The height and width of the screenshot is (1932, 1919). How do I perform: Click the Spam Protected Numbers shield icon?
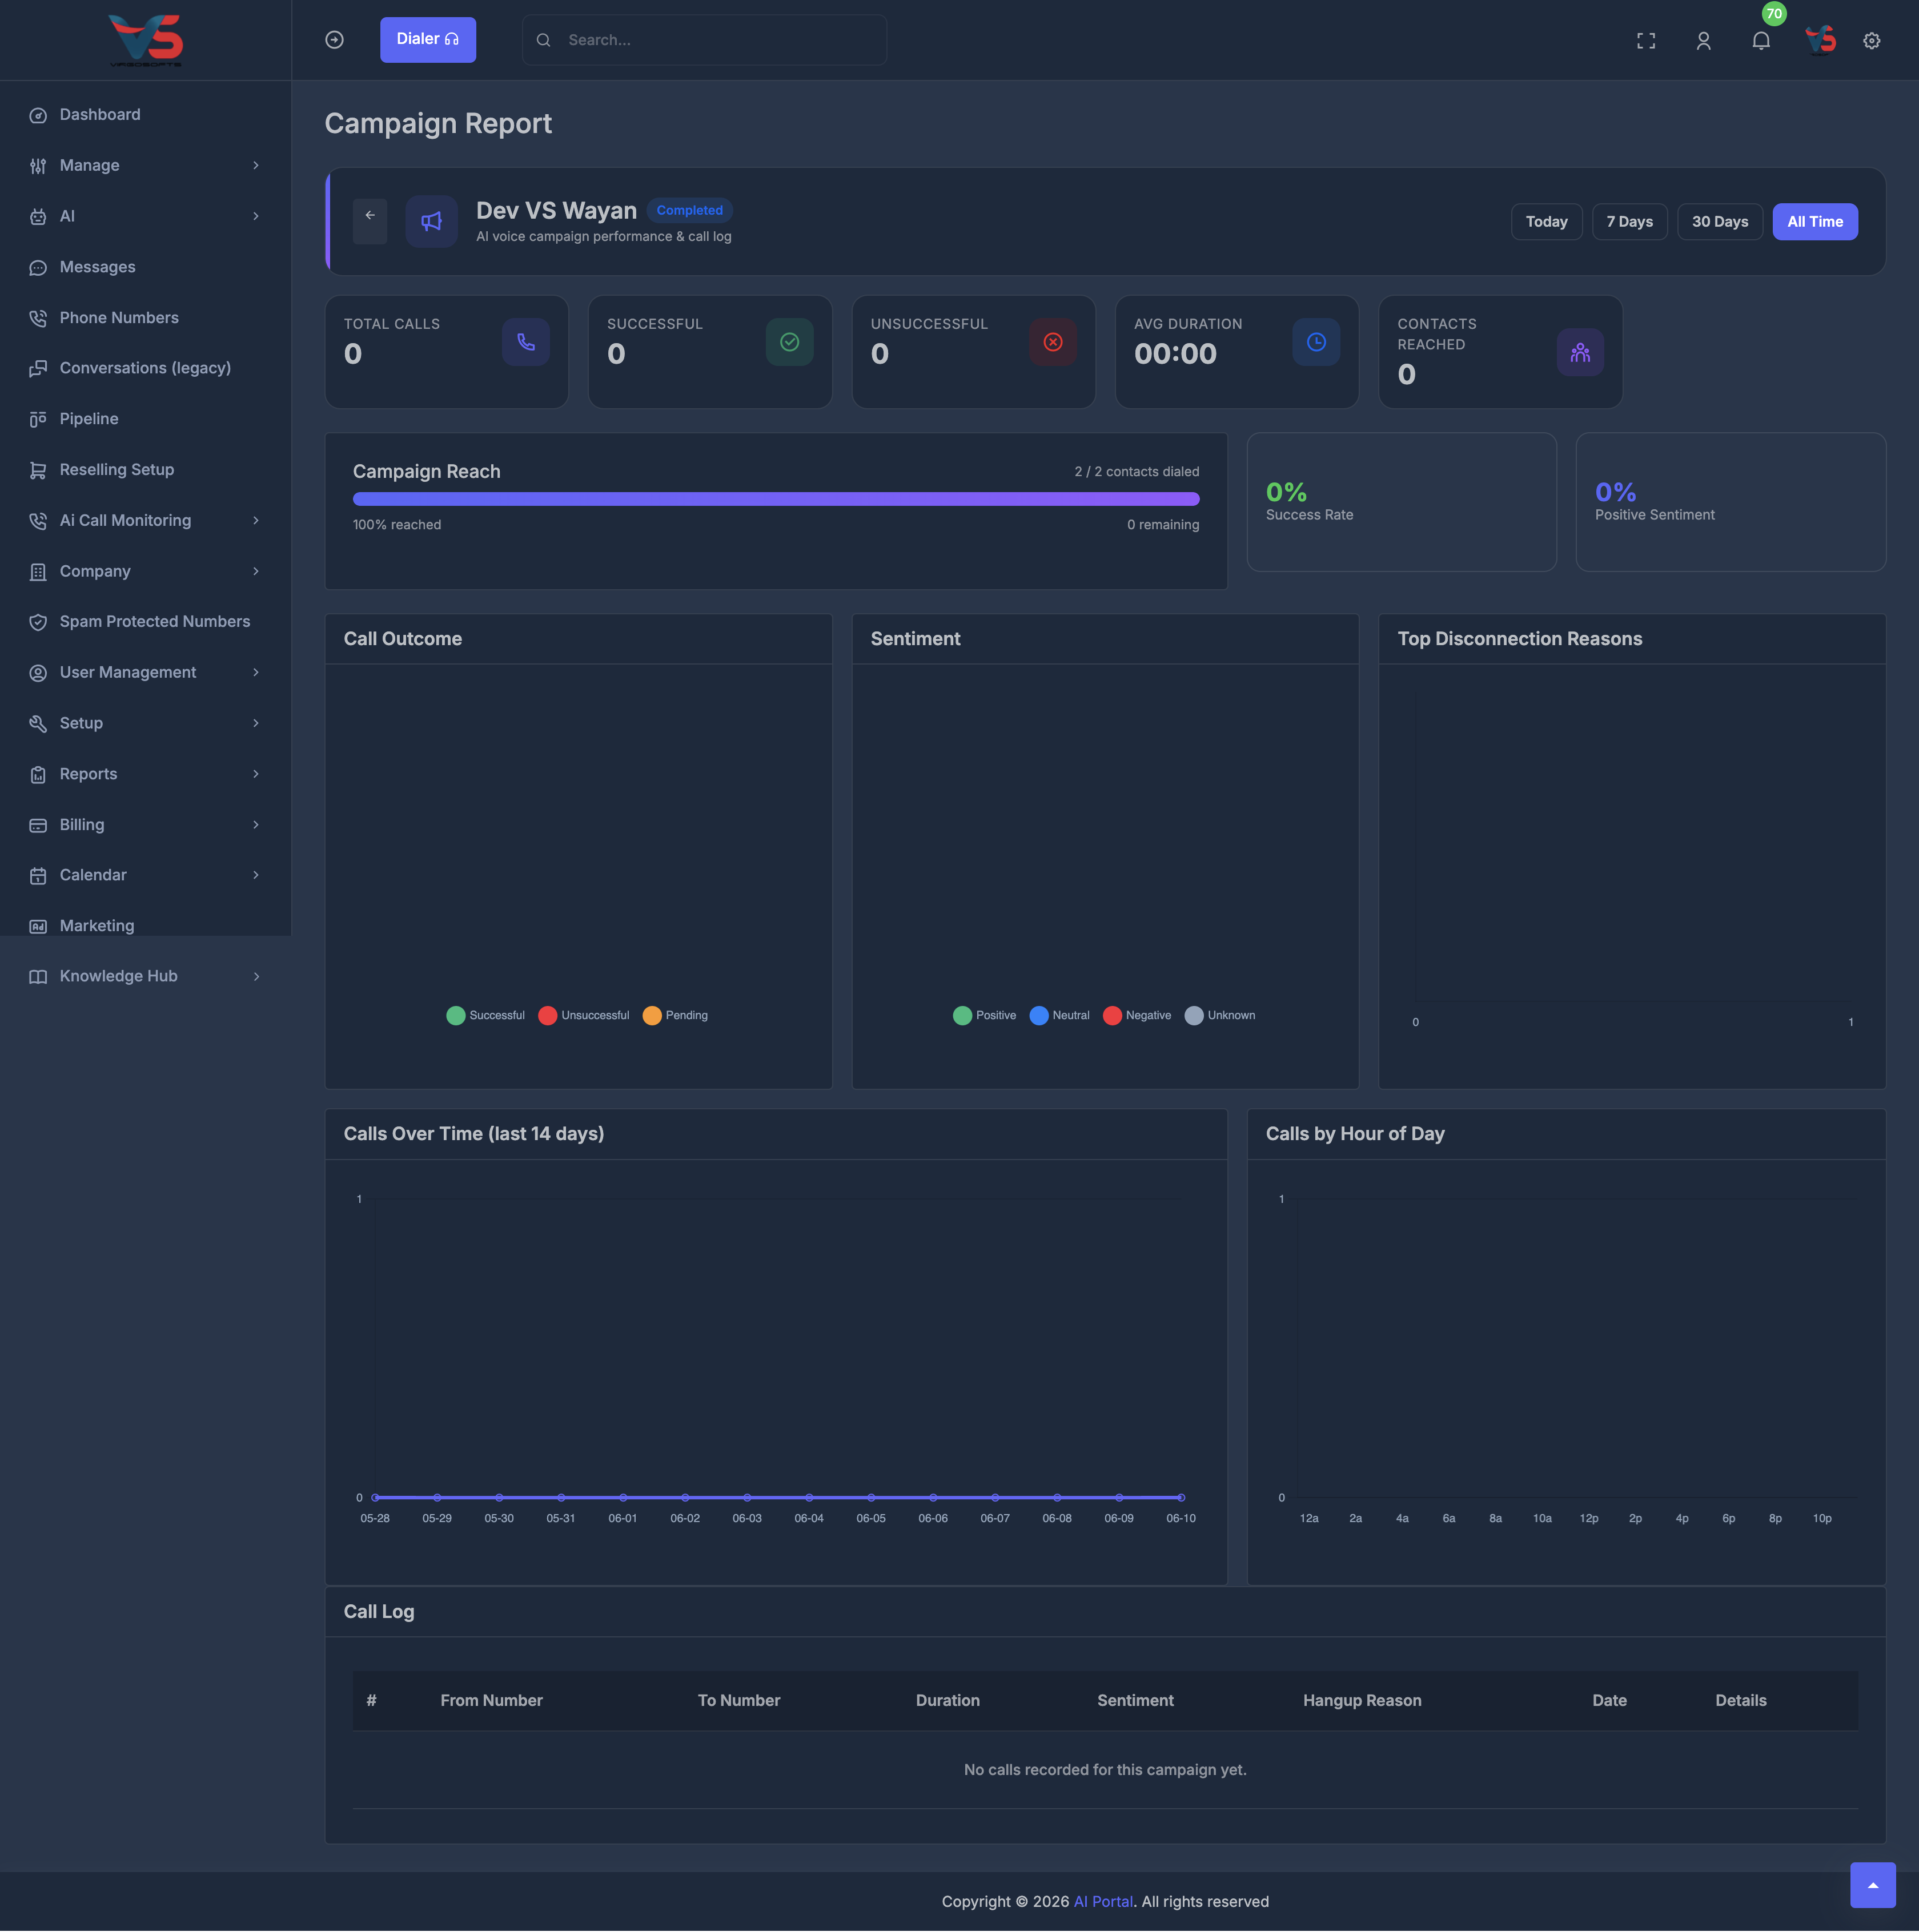click(x=38, y=622)
